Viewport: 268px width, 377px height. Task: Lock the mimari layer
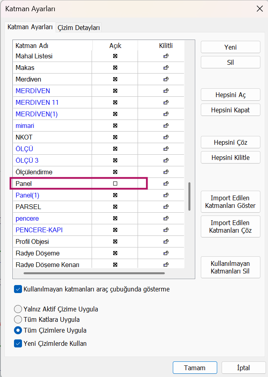[x=166, y=126]
